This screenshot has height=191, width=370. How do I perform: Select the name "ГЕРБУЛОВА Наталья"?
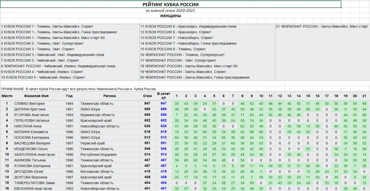coord(32,120)
